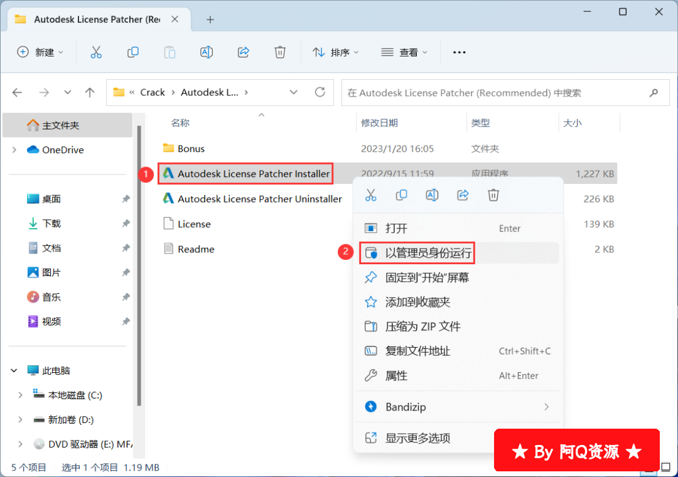678x477 pixels.
Task: Open the 查看 view dropdown
Action: [x=404, y=52]
